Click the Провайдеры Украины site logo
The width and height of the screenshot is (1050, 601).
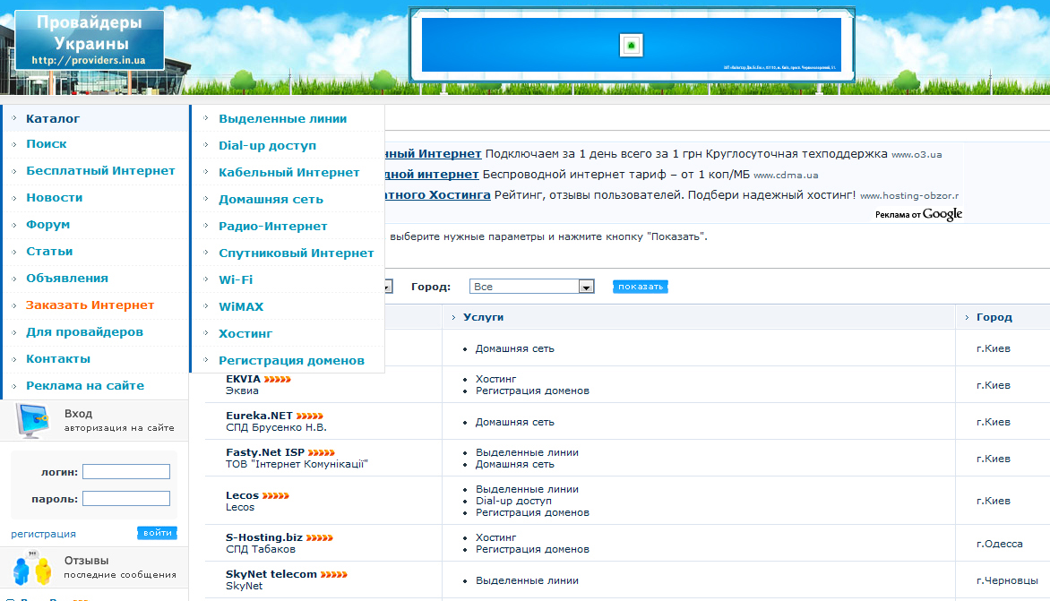coord(90,40)
